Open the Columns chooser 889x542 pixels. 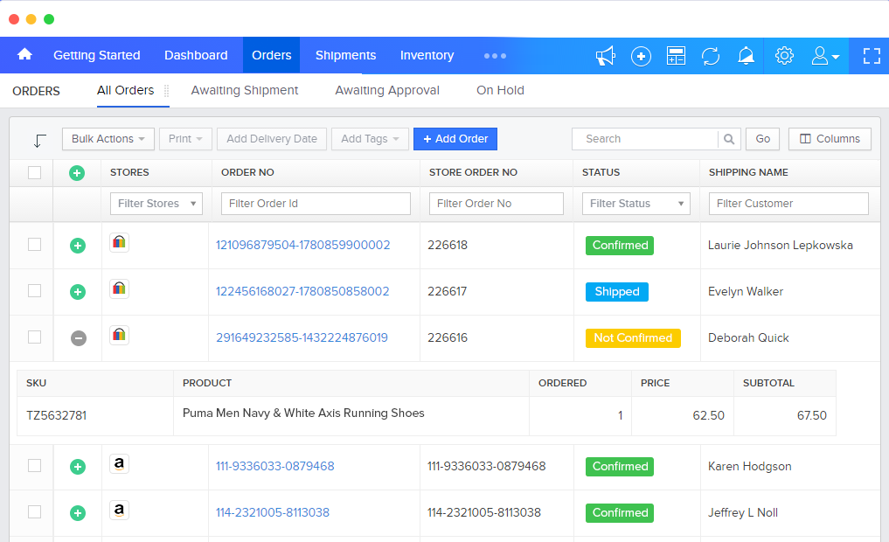(830, 139)
